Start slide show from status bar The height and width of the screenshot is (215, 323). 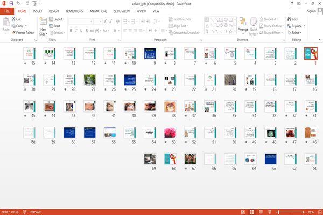tap(270, 212)
